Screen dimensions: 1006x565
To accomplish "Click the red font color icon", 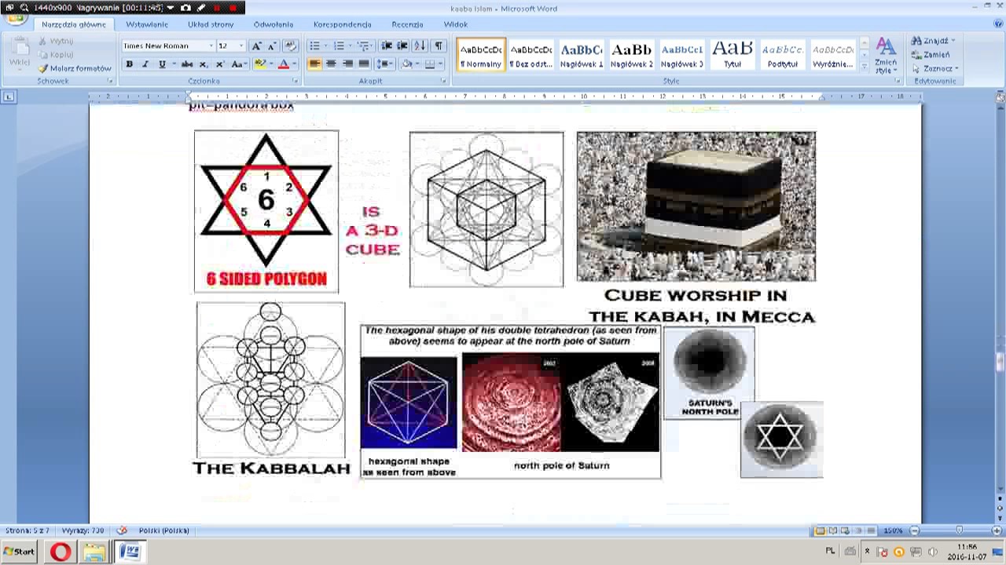I will [x=284, y=64].
